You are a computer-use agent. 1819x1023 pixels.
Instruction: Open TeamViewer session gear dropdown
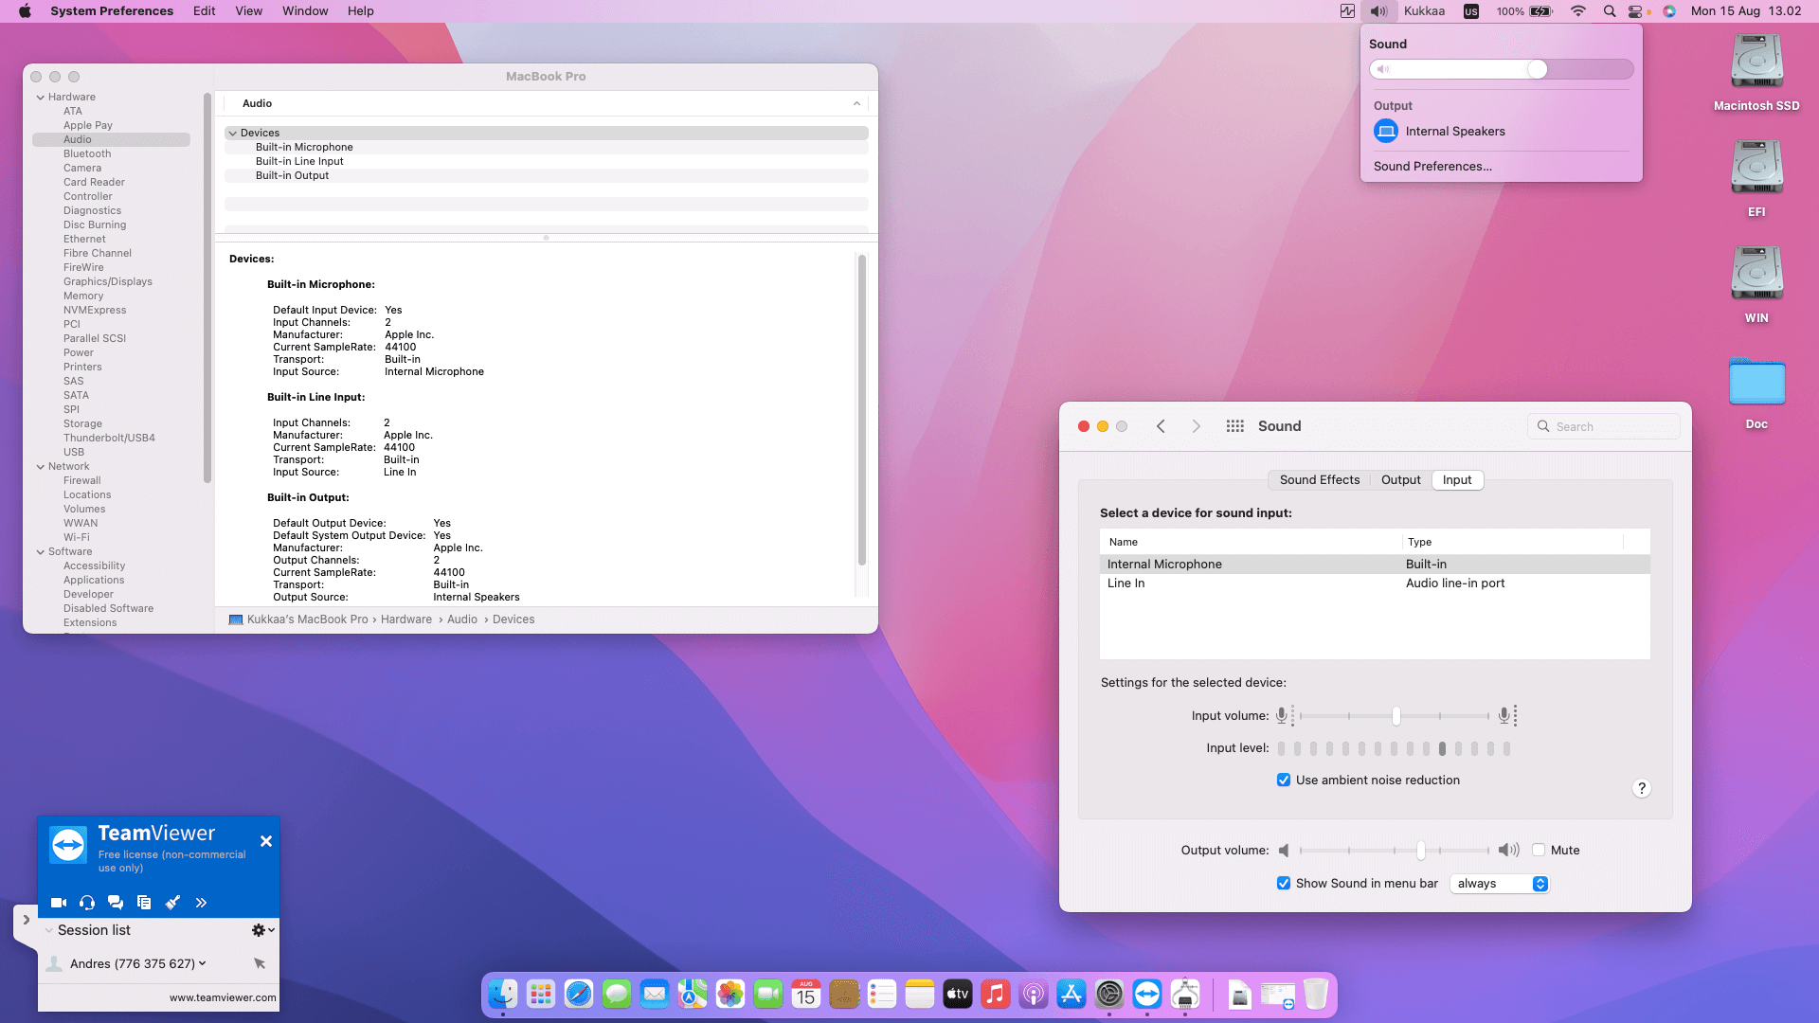coord(261,930)
